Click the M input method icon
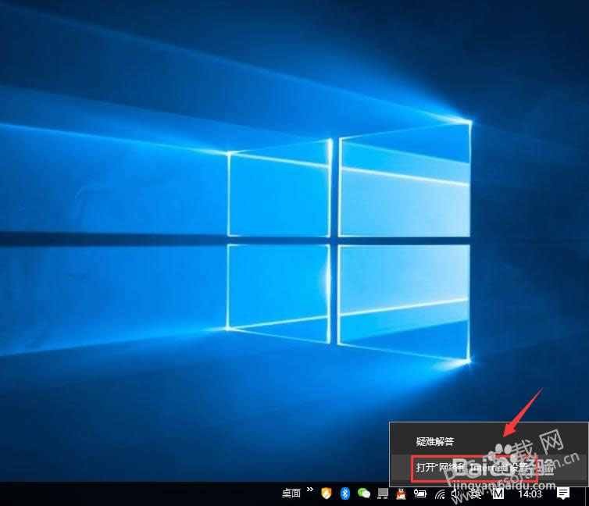Viewport: 589px width, 506px height. tap(498, 494)
